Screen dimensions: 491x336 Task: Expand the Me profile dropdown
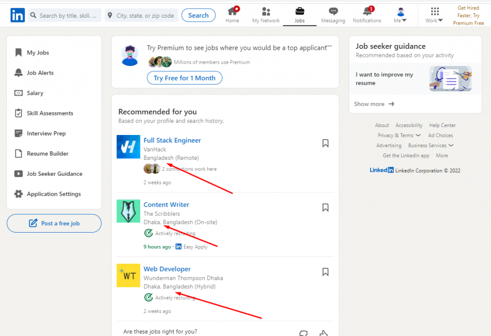point(400,15)
